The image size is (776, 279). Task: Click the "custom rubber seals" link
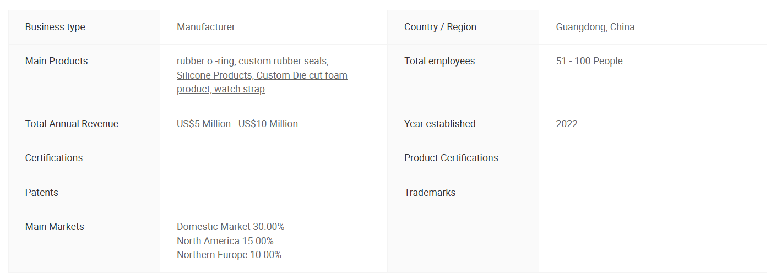(283, 61)
